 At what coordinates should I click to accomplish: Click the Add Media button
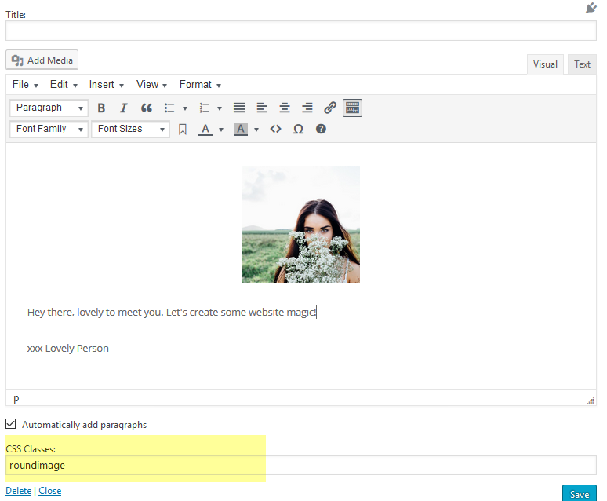click(x=42, y=60)
